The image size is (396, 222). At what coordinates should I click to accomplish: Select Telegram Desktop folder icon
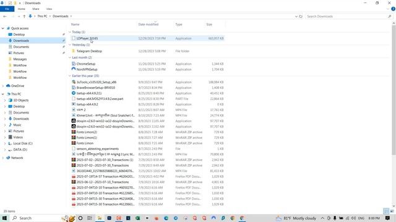click(x=74, y=51)
